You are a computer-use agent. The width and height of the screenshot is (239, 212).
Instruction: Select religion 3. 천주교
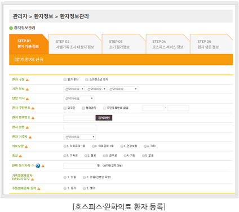[104, 156]
